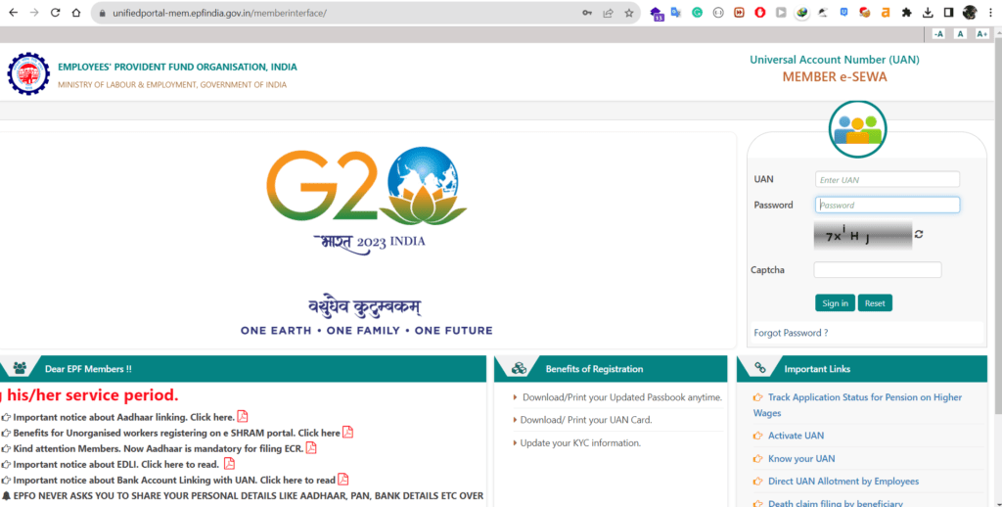The width and height of the screenshot is (1002, 507).
Task: Reset font size with the A button
Action: click(961, 34)
